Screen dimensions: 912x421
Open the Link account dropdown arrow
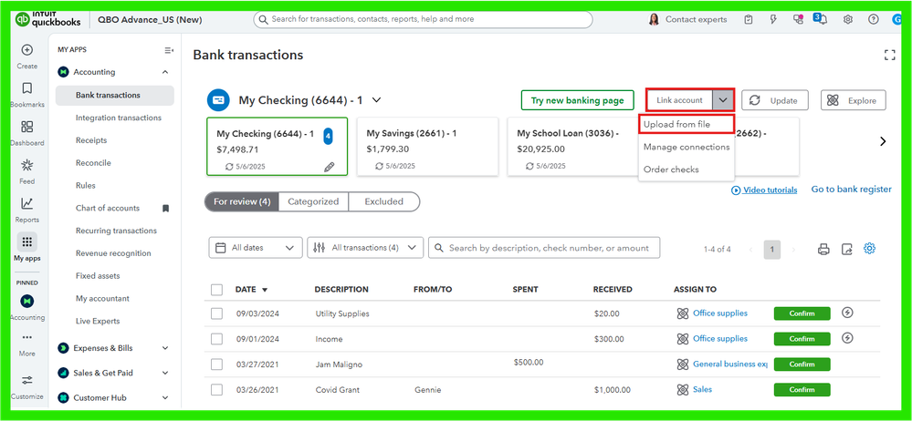point(723,100)
